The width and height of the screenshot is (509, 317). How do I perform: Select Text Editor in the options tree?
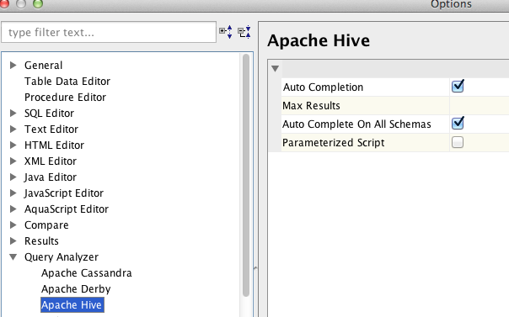[51, 129]
